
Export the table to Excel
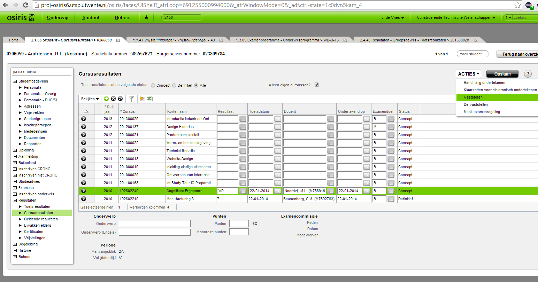[x=149, y=99]
